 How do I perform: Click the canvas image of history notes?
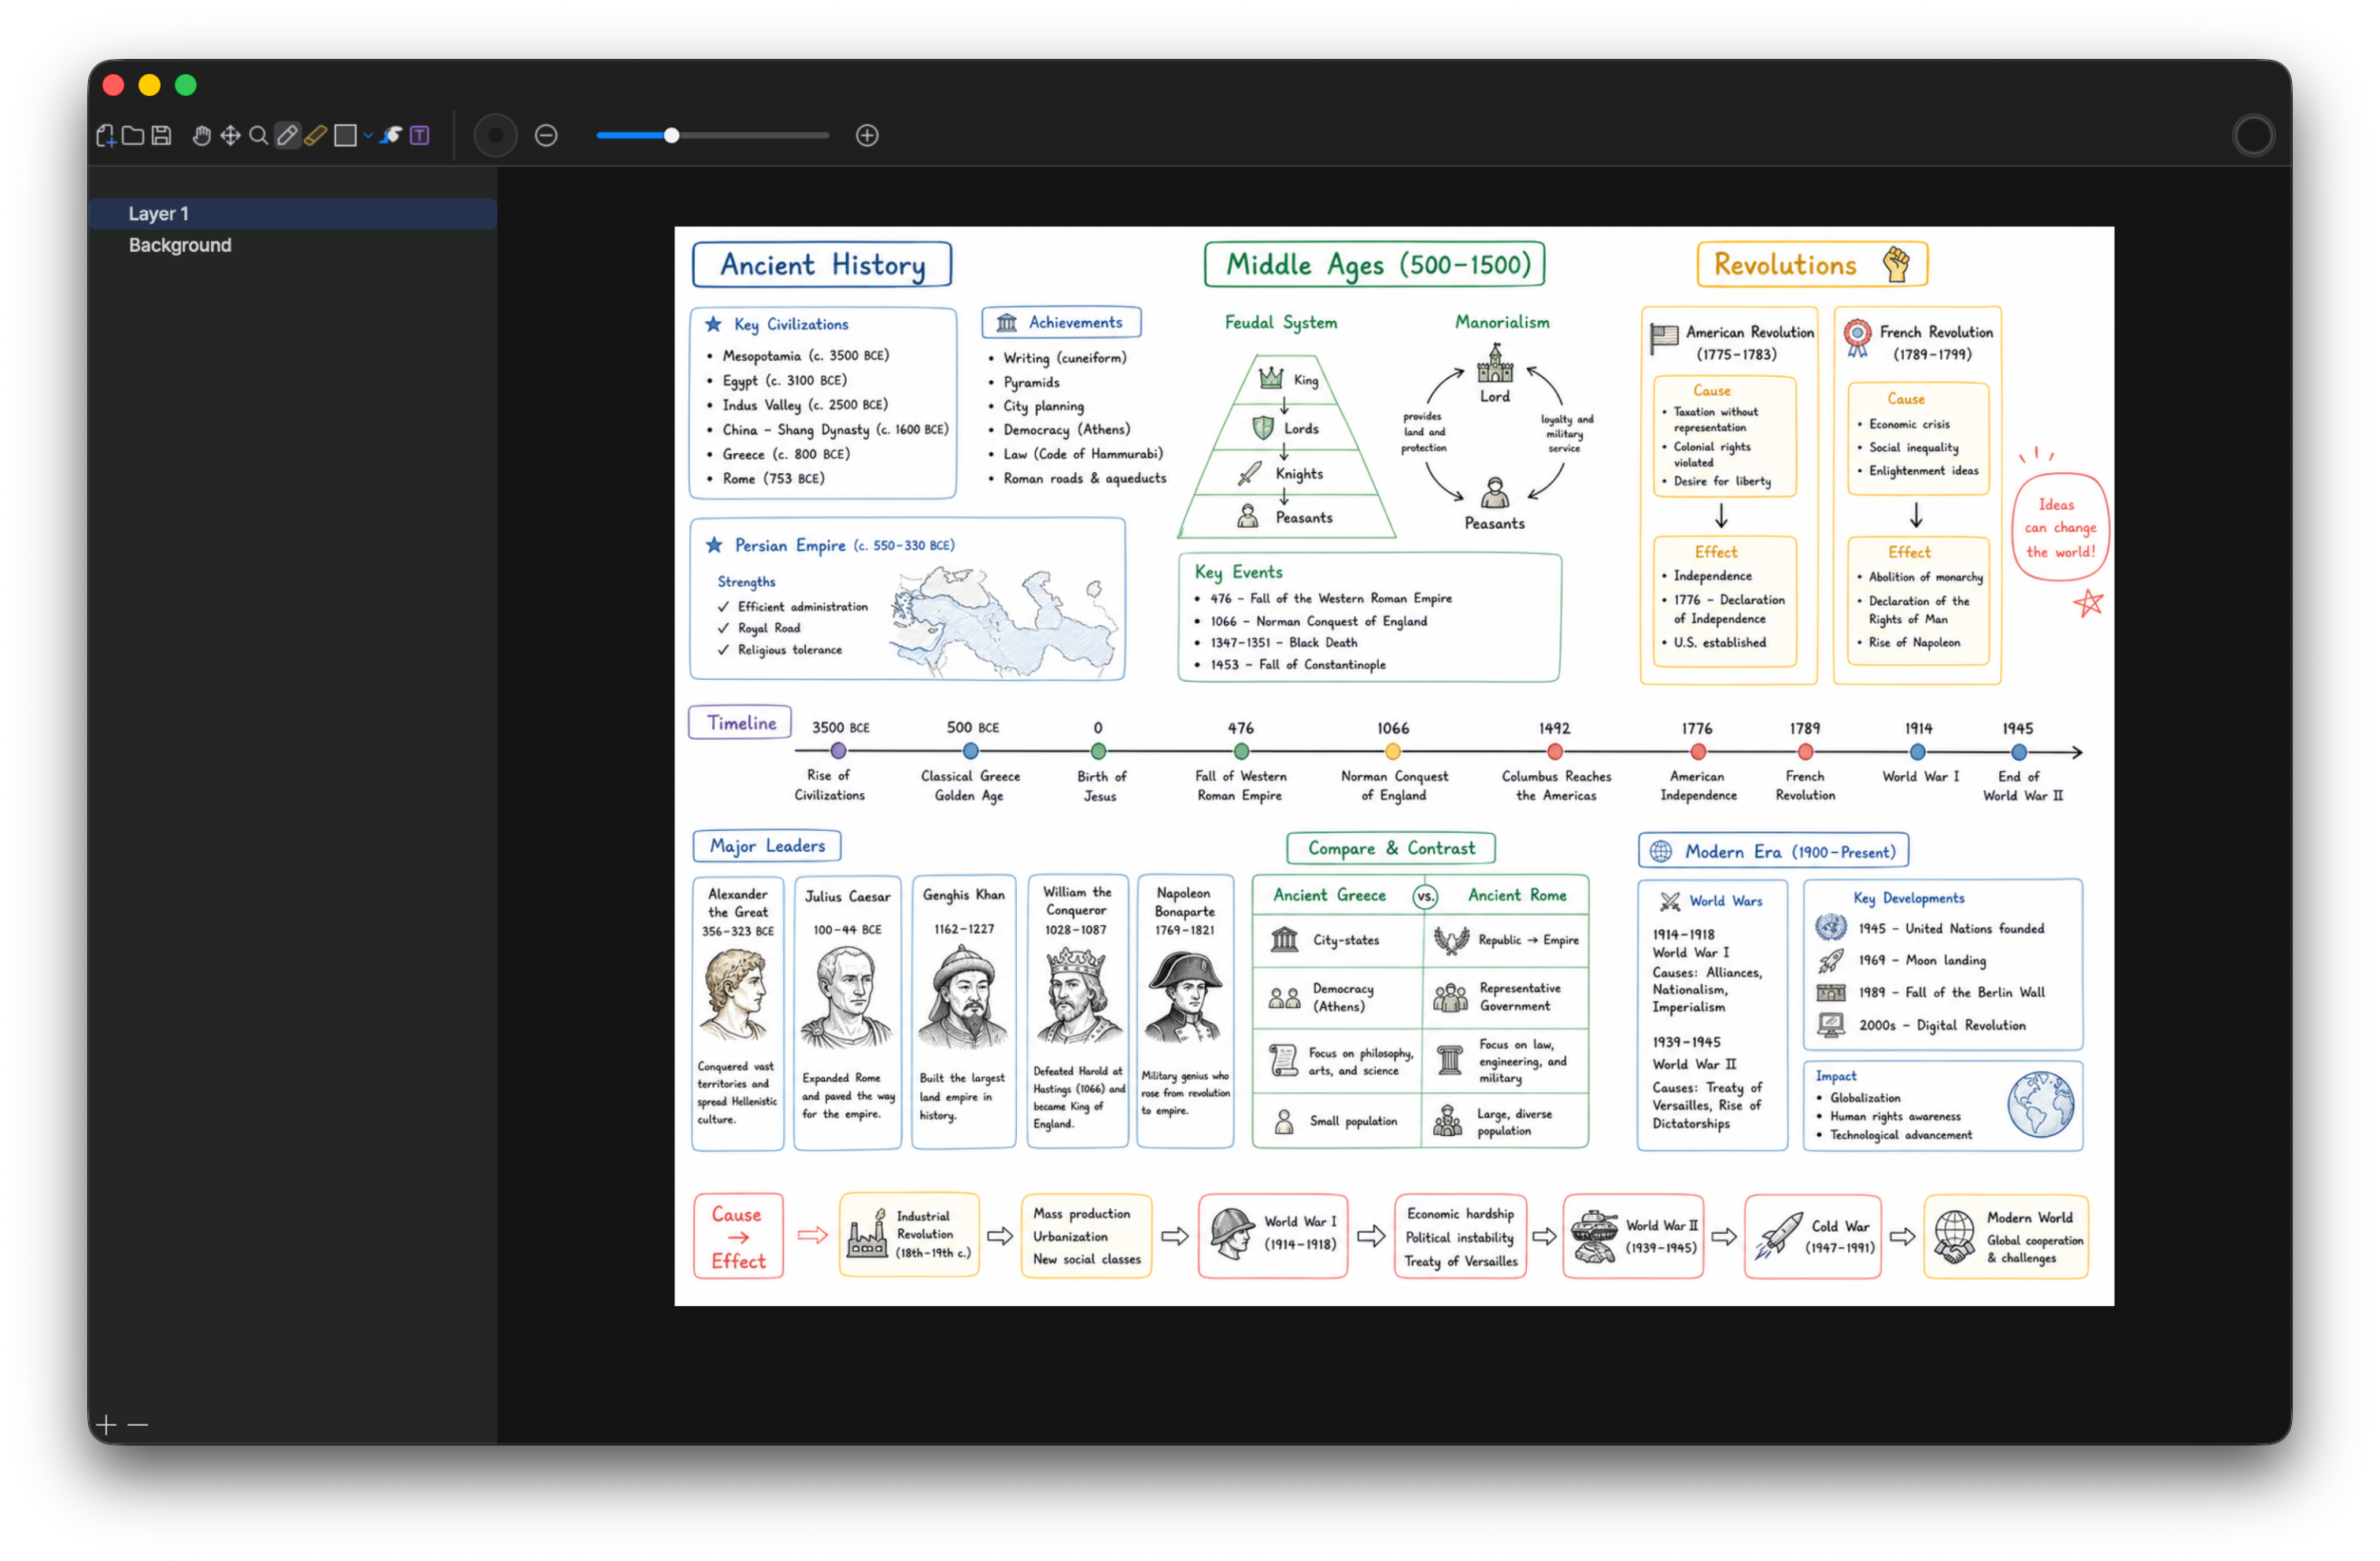click(1394, 766)
